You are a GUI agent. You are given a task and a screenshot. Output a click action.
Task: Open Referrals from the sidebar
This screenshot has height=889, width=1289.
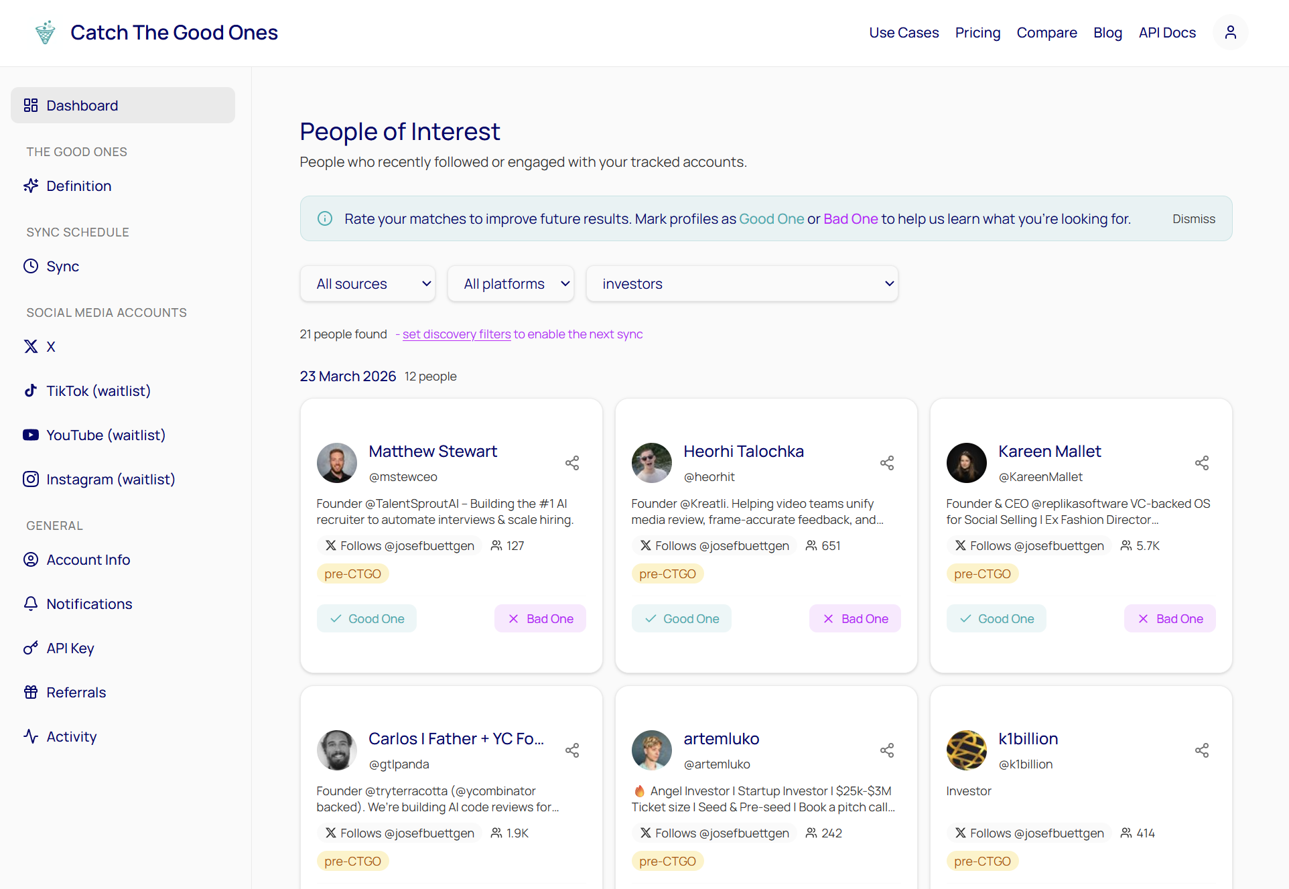pyautogui.click(x=76, y=692)
